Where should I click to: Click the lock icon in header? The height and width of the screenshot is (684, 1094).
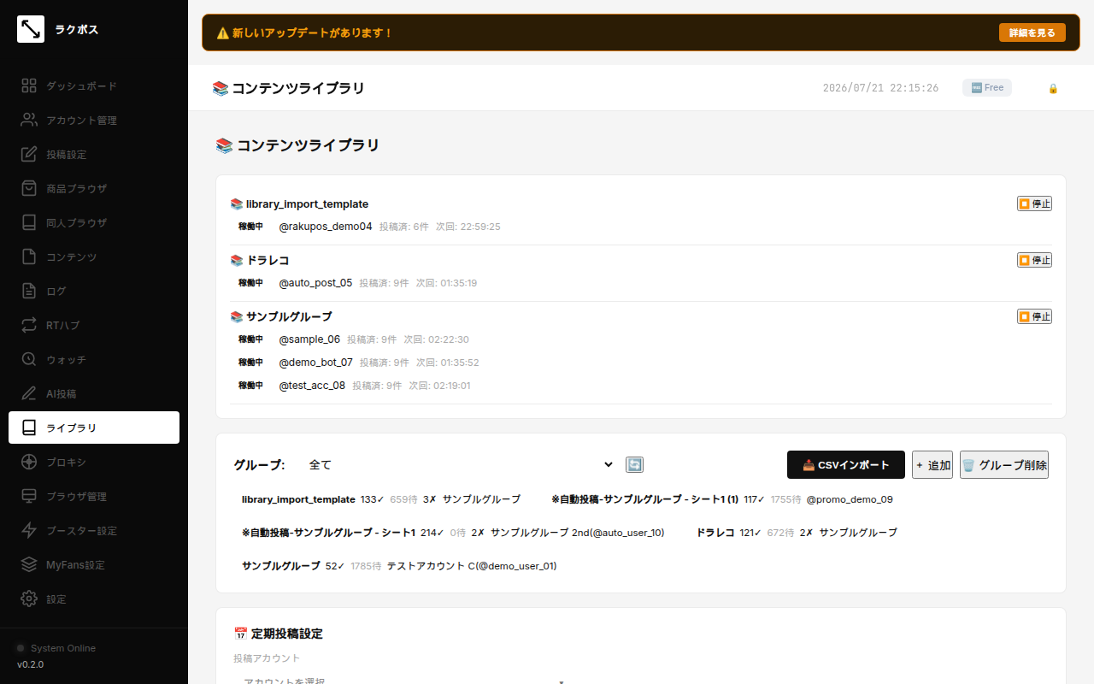(1053, 88)
